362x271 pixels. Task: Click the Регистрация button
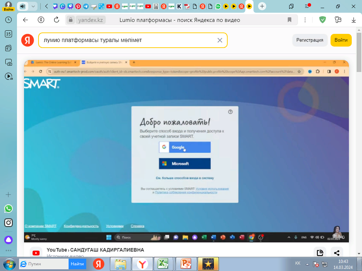pos(310,40)
